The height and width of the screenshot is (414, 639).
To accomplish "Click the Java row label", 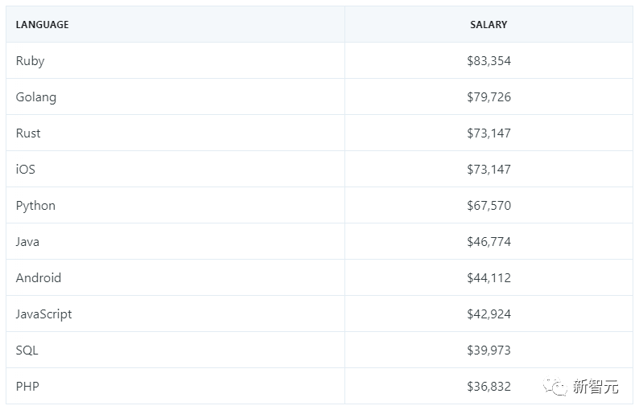I will pos(27,242).
